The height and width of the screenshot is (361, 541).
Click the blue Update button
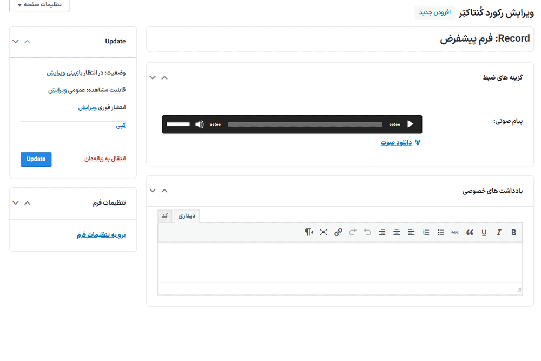coord(36,159)
